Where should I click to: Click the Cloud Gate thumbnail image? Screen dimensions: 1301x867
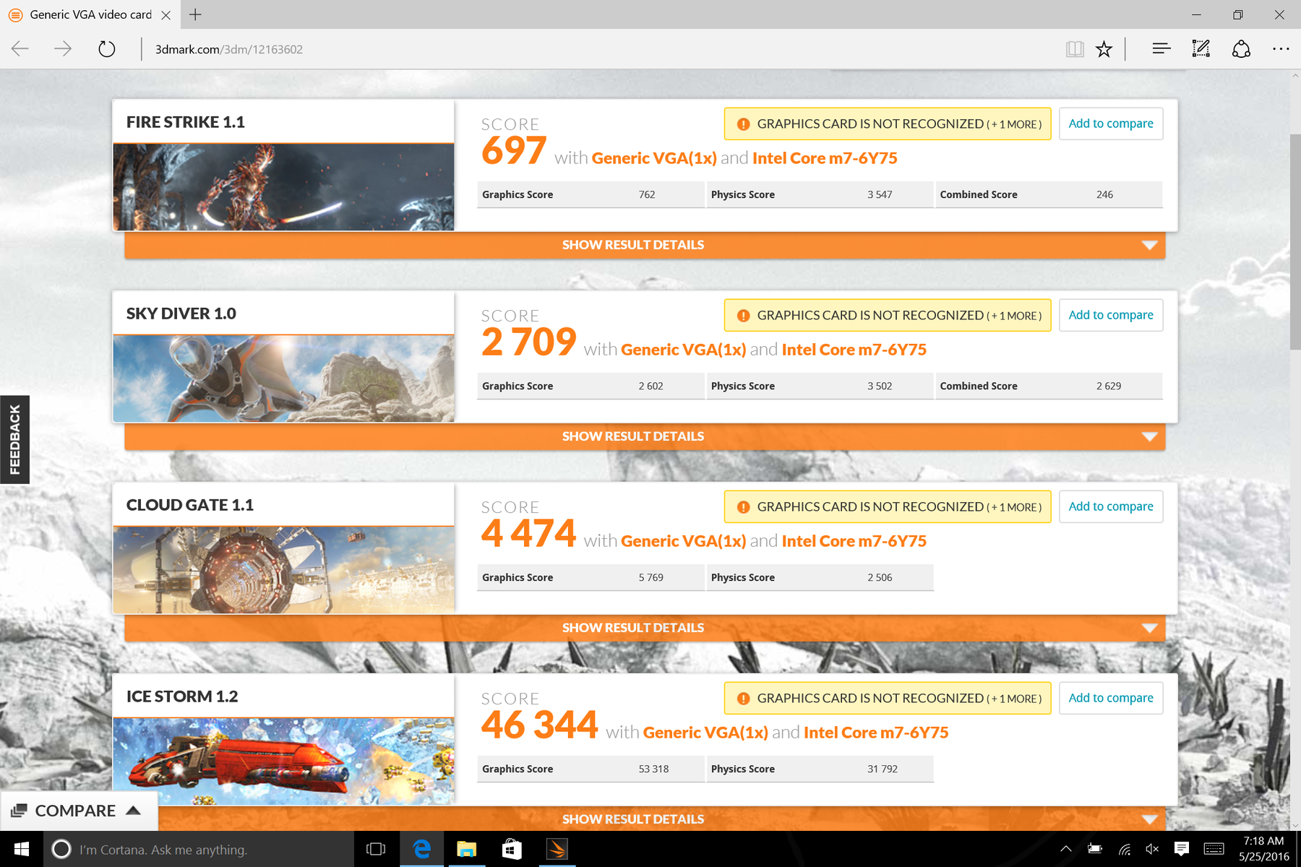[283, 570]
